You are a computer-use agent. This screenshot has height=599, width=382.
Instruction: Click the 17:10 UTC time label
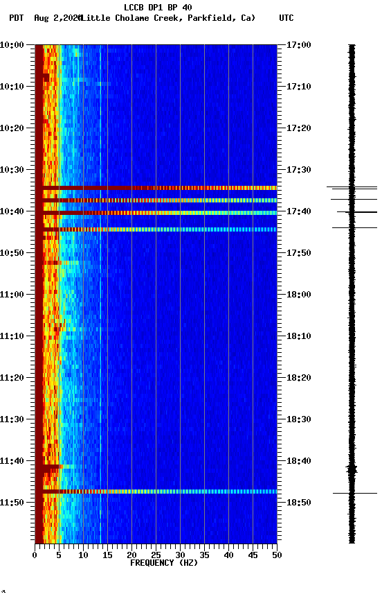(x=298, y=87)
